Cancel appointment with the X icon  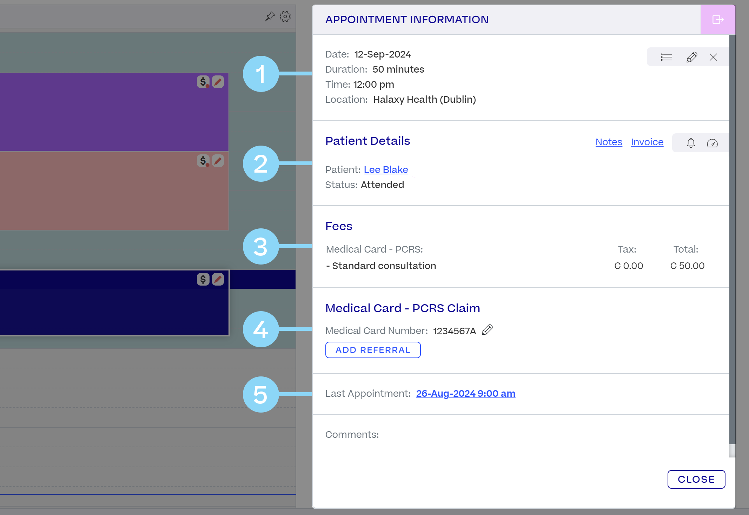(x=713, y=57)
